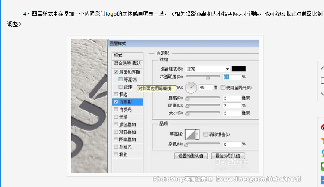This screenshot has width=324, height=187.
Task: Enable the 消除锯齿 checkbox
Action: click(x=206, y=134)
